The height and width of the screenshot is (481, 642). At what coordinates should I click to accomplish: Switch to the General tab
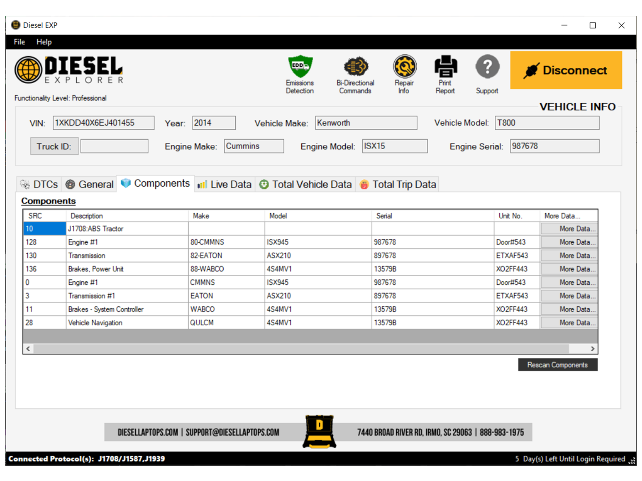tap(89, 184)
